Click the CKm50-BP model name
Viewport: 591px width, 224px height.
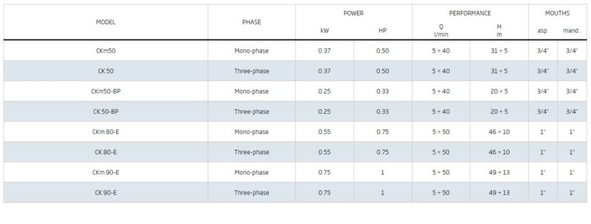click(106, 91)
